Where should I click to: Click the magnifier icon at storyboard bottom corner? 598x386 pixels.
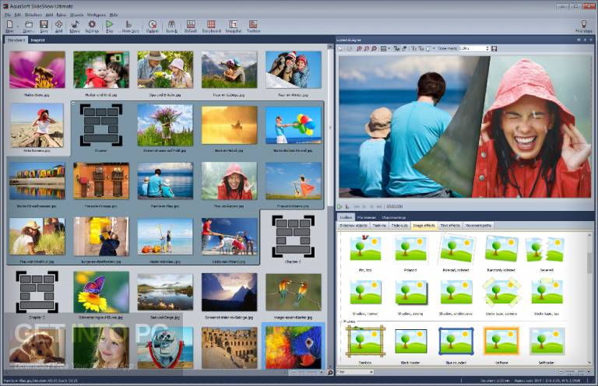[x=330, y=372]
